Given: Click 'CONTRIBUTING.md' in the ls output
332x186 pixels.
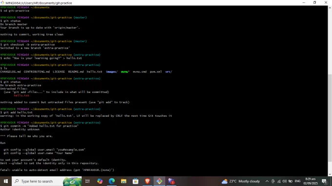Looking at the screenshot, I should click(37, 72).
